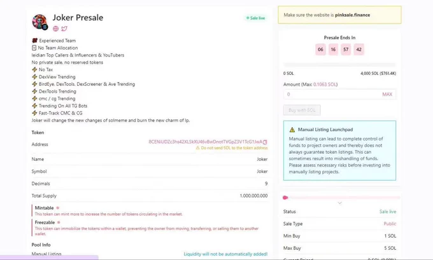Click the Sale live badge at top

point(256,18)
